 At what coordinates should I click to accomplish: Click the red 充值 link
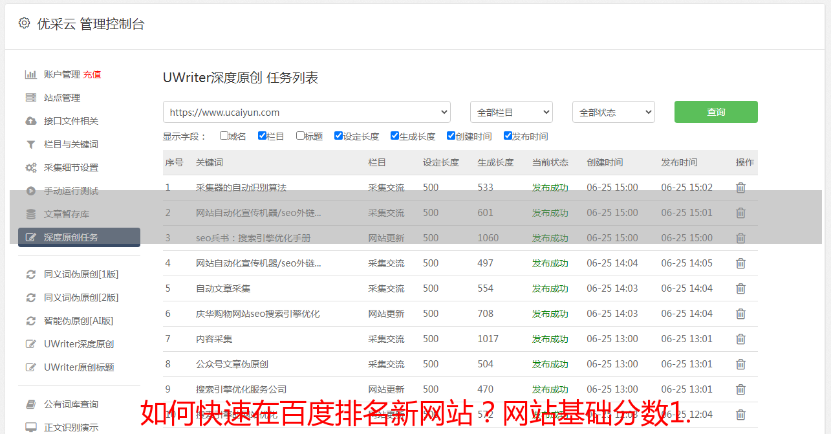(92, 74)
